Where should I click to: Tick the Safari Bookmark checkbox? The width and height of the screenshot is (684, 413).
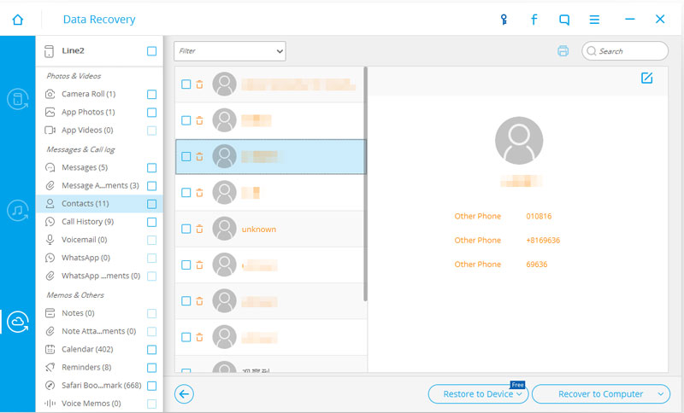pos(152,386)
